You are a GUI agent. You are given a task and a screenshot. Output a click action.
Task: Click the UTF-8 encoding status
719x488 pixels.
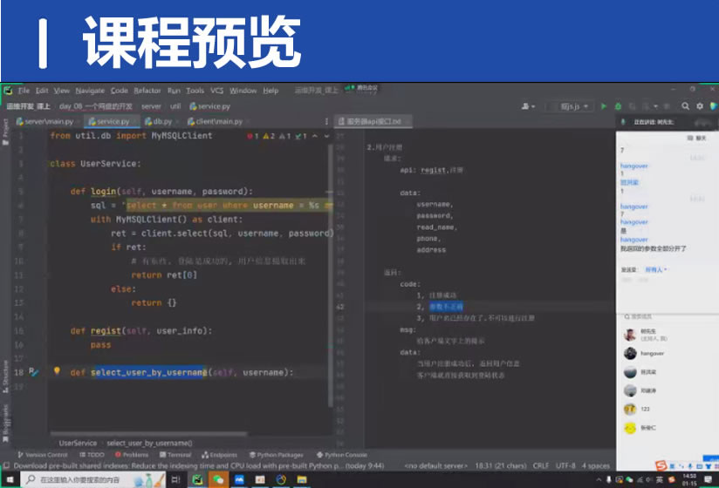(x=565, y=465)
